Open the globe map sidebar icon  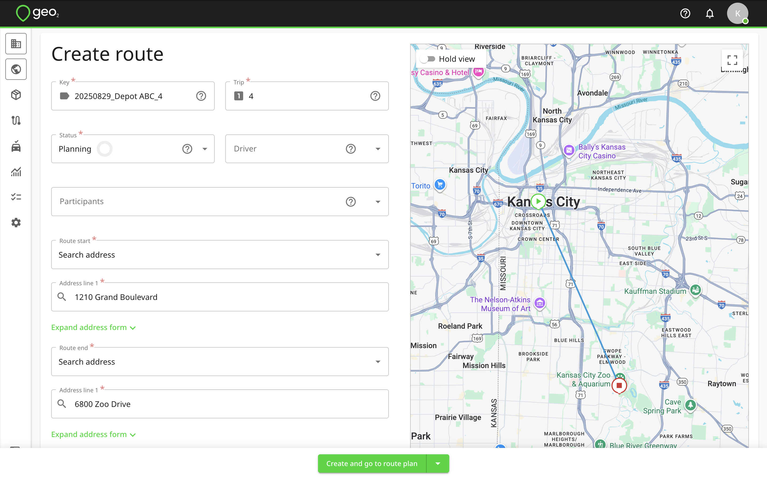pyautogui.click(x=16, y=69)
